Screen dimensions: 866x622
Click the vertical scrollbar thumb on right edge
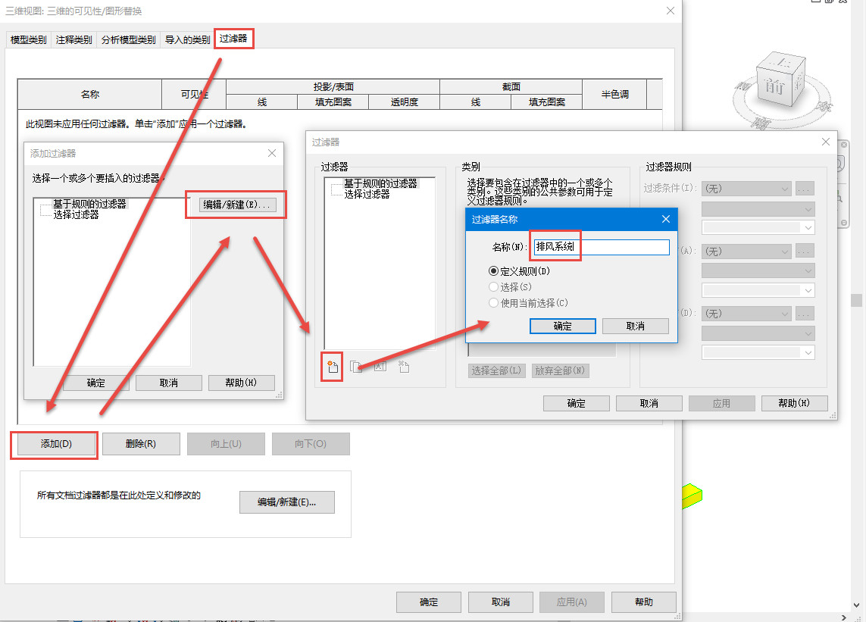click(857, 300)
